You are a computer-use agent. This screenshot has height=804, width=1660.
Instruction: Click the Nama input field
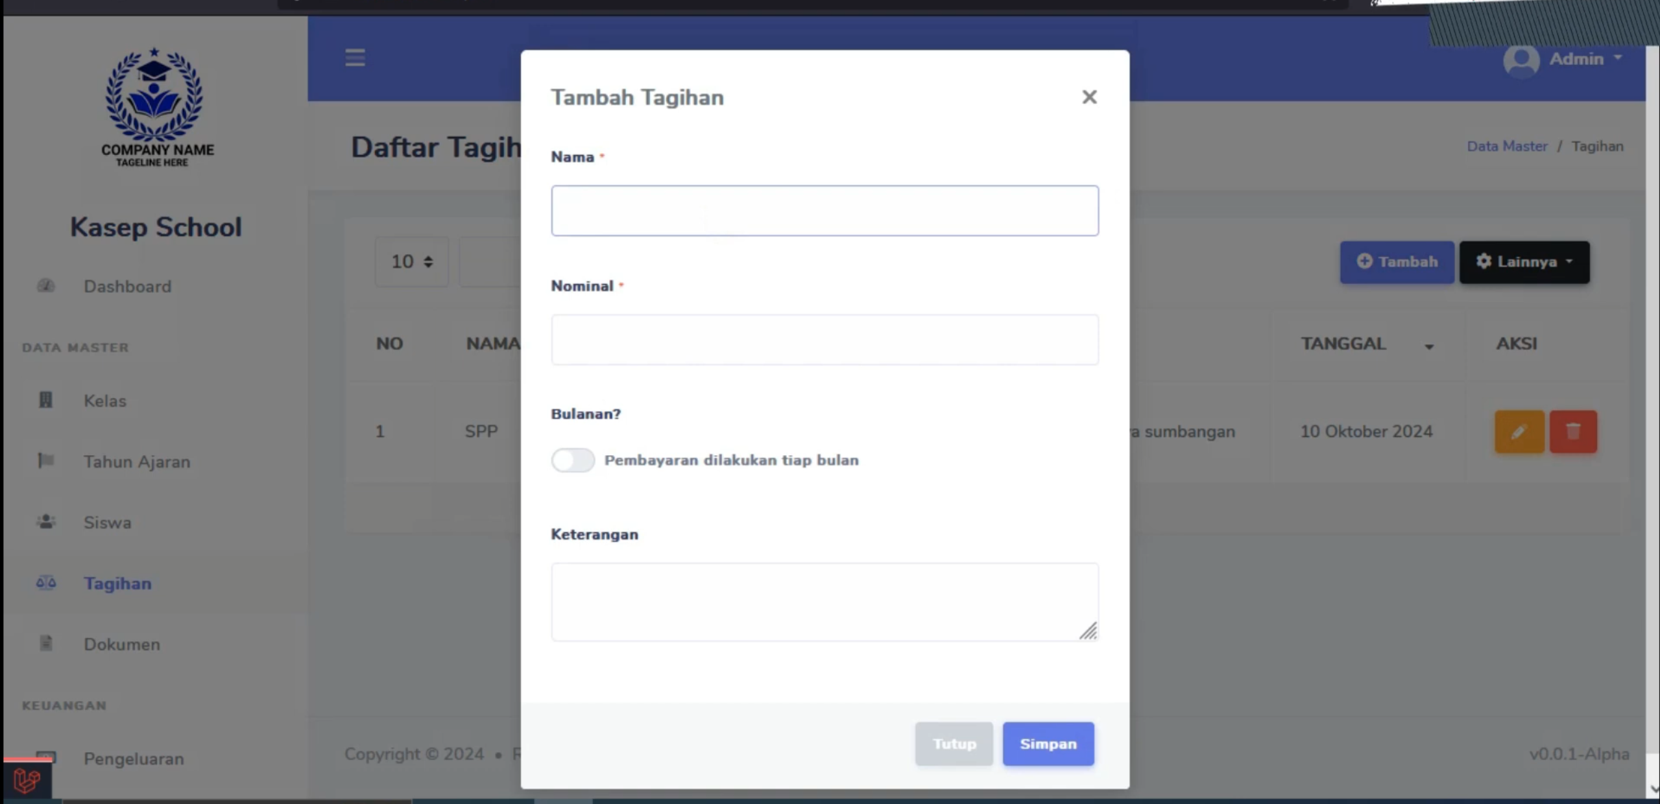pyautogui.click(x=824, y=211)
